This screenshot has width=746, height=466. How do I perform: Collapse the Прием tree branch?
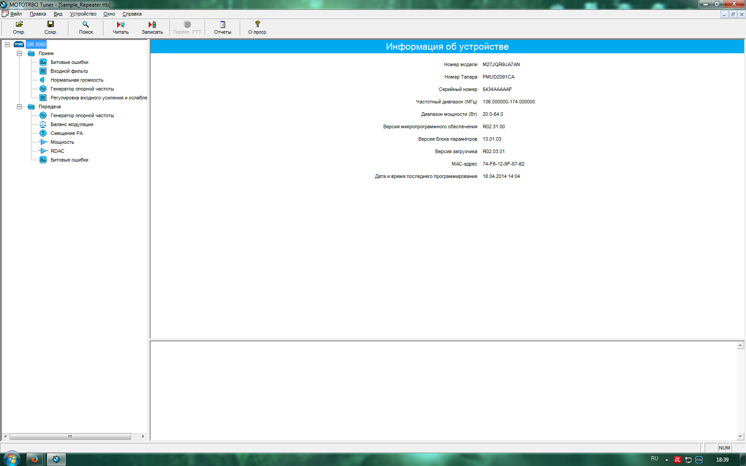[x=19, y=53]
